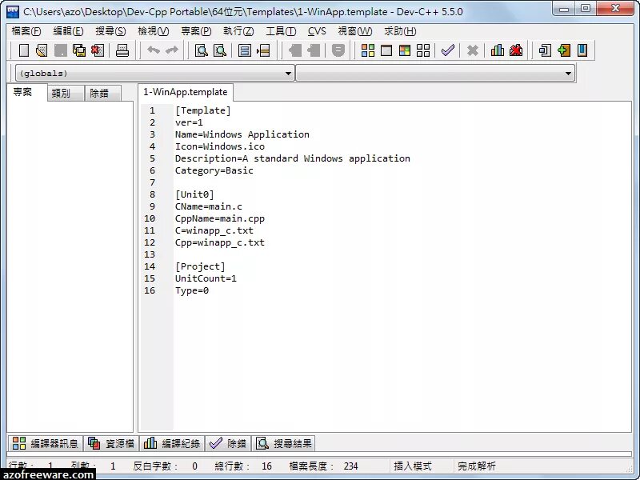Open the 資源檔 bottom tab
The height and width of the screenshot is (480, 640).
111,443
